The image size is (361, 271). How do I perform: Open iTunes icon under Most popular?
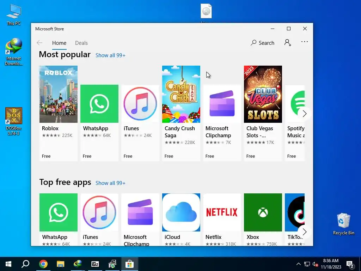[140, 104]
